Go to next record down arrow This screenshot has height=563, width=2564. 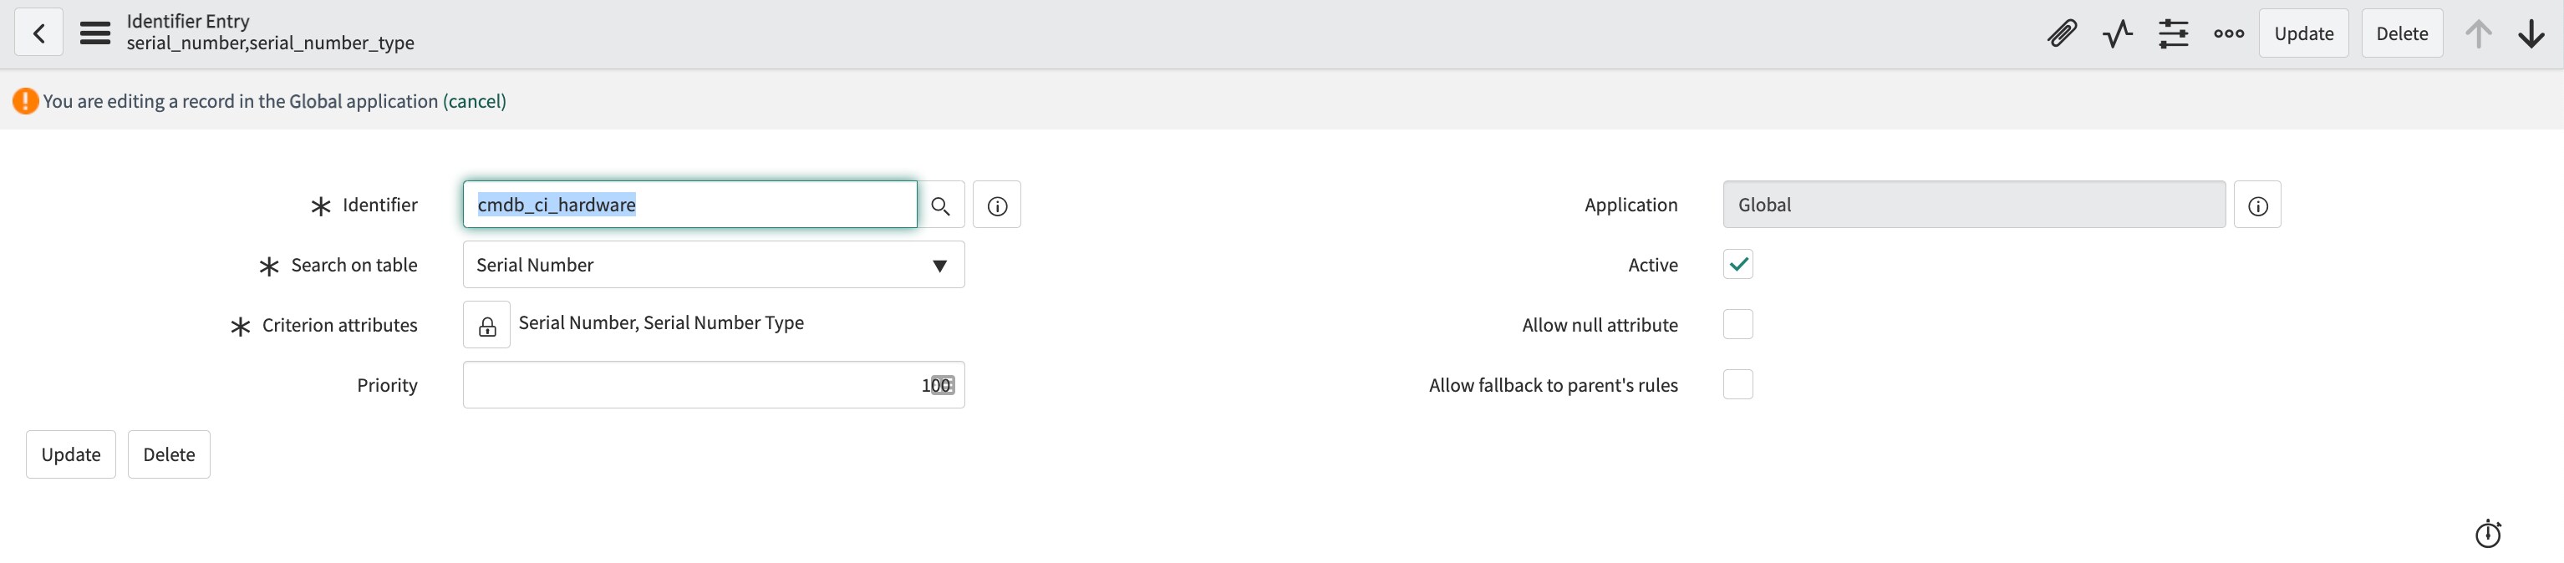point(2531,33)
